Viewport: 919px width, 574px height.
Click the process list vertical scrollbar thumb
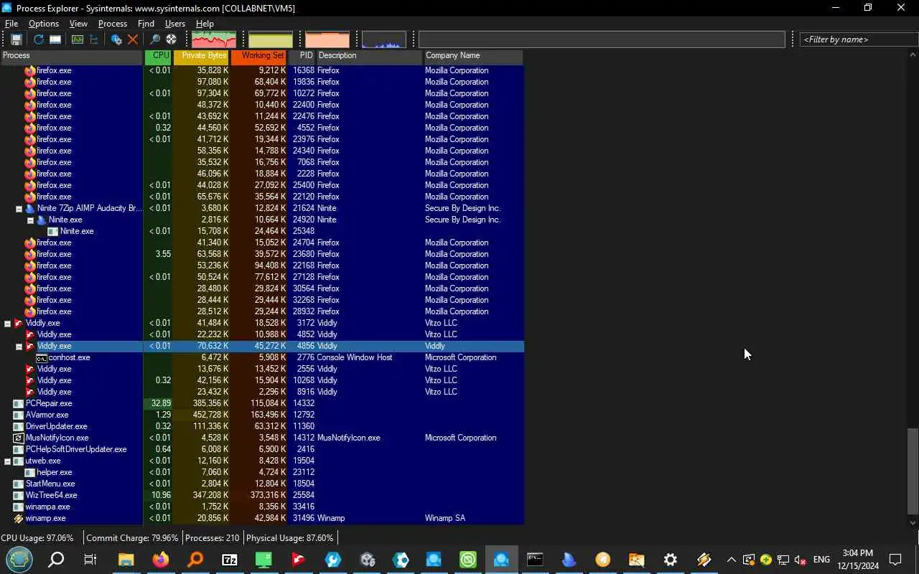(913, 471)
